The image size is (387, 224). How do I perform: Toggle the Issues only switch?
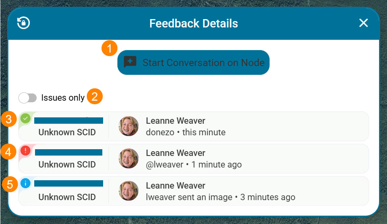tap(27, 97)
